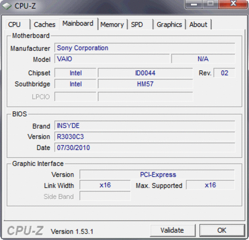Select the N/A model revision field

[203, 59]
